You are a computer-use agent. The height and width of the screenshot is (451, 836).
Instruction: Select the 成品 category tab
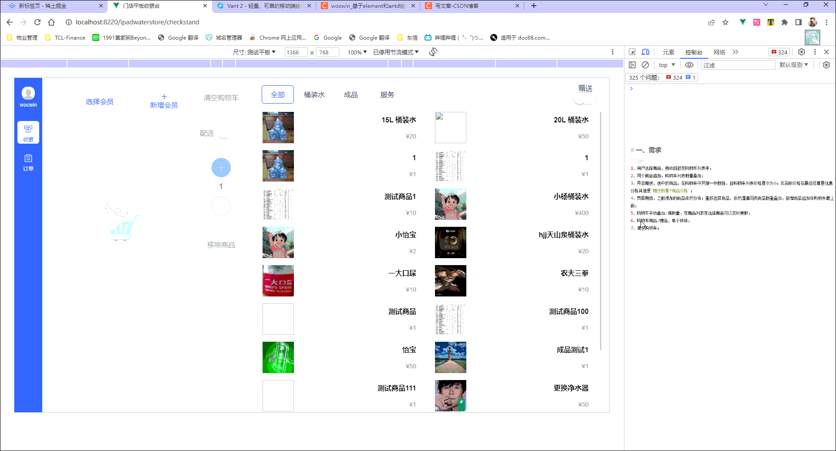click(x=351, y=94)
